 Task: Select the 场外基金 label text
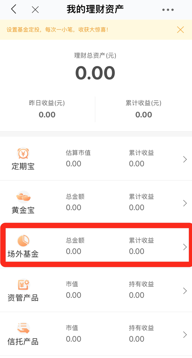tap(23, 254)
